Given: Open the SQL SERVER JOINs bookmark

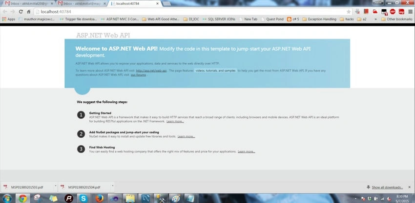Looking at the screenshot, I should tap(219, 19).
